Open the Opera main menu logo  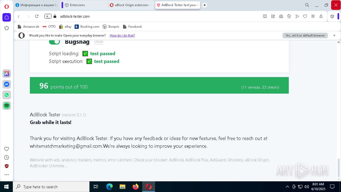(x=7, y=7)
